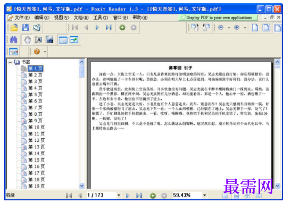Open page number dropdown in status bar

(x=119, y=195)
